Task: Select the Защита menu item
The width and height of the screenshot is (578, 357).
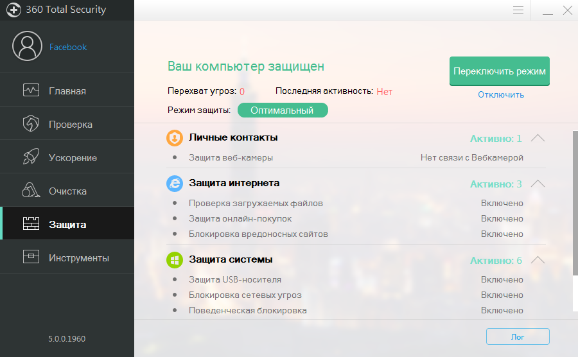Action: (67, 223)
